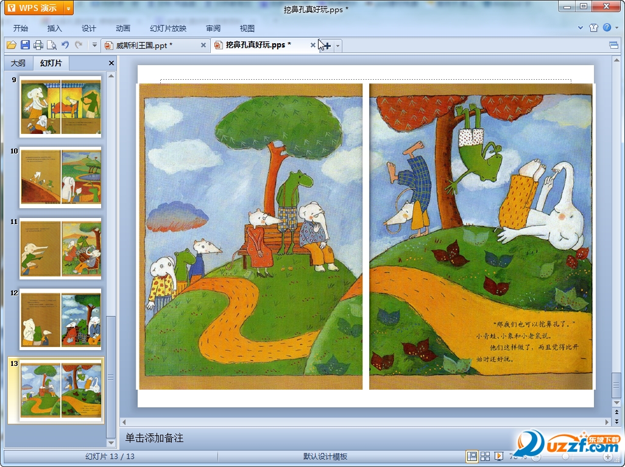The height and width of the screenshot is (467, 625).
Task: Add a new document tab with plus
Action: (327, 46)
